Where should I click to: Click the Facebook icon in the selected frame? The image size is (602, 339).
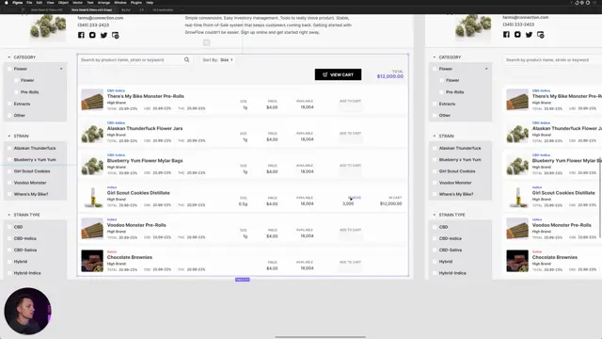point(81,35)
